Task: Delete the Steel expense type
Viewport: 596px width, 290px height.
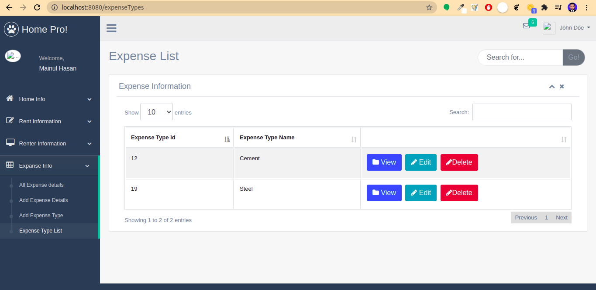Action: coord(459,192)
